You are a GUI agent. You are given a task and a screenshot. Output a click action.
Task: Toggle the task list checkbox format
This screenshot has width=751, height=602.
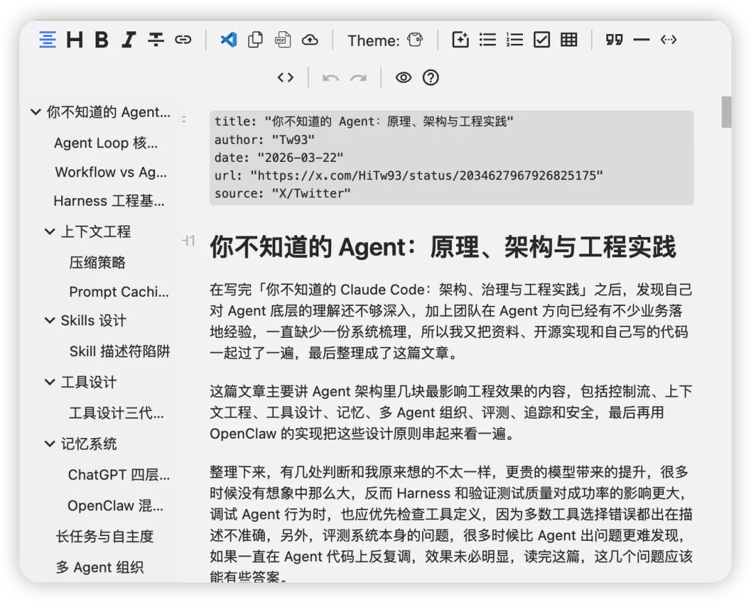(542, 40)
